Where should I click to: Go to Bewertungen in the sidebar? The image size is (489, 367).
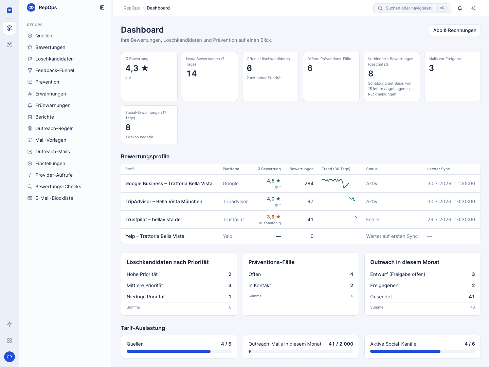pyautogui.click(x=65, y=47)
